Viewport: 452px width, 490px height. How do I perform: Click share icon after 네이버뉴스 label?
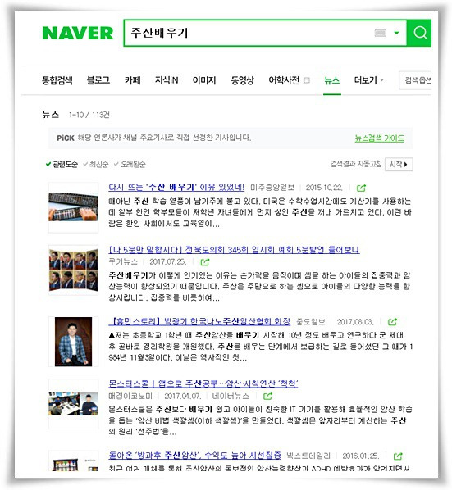267,397
